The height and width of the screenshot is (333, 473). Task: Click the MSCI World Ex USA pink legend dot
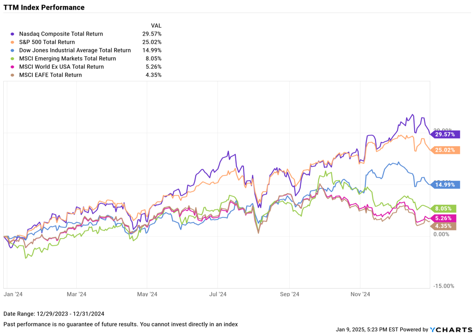point(12,67)
